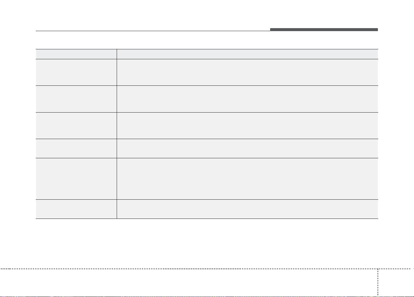Select the tallest row's wide right cell
Image resolution: width=414 pixels, height=297 pixels.
click(247, 178)
